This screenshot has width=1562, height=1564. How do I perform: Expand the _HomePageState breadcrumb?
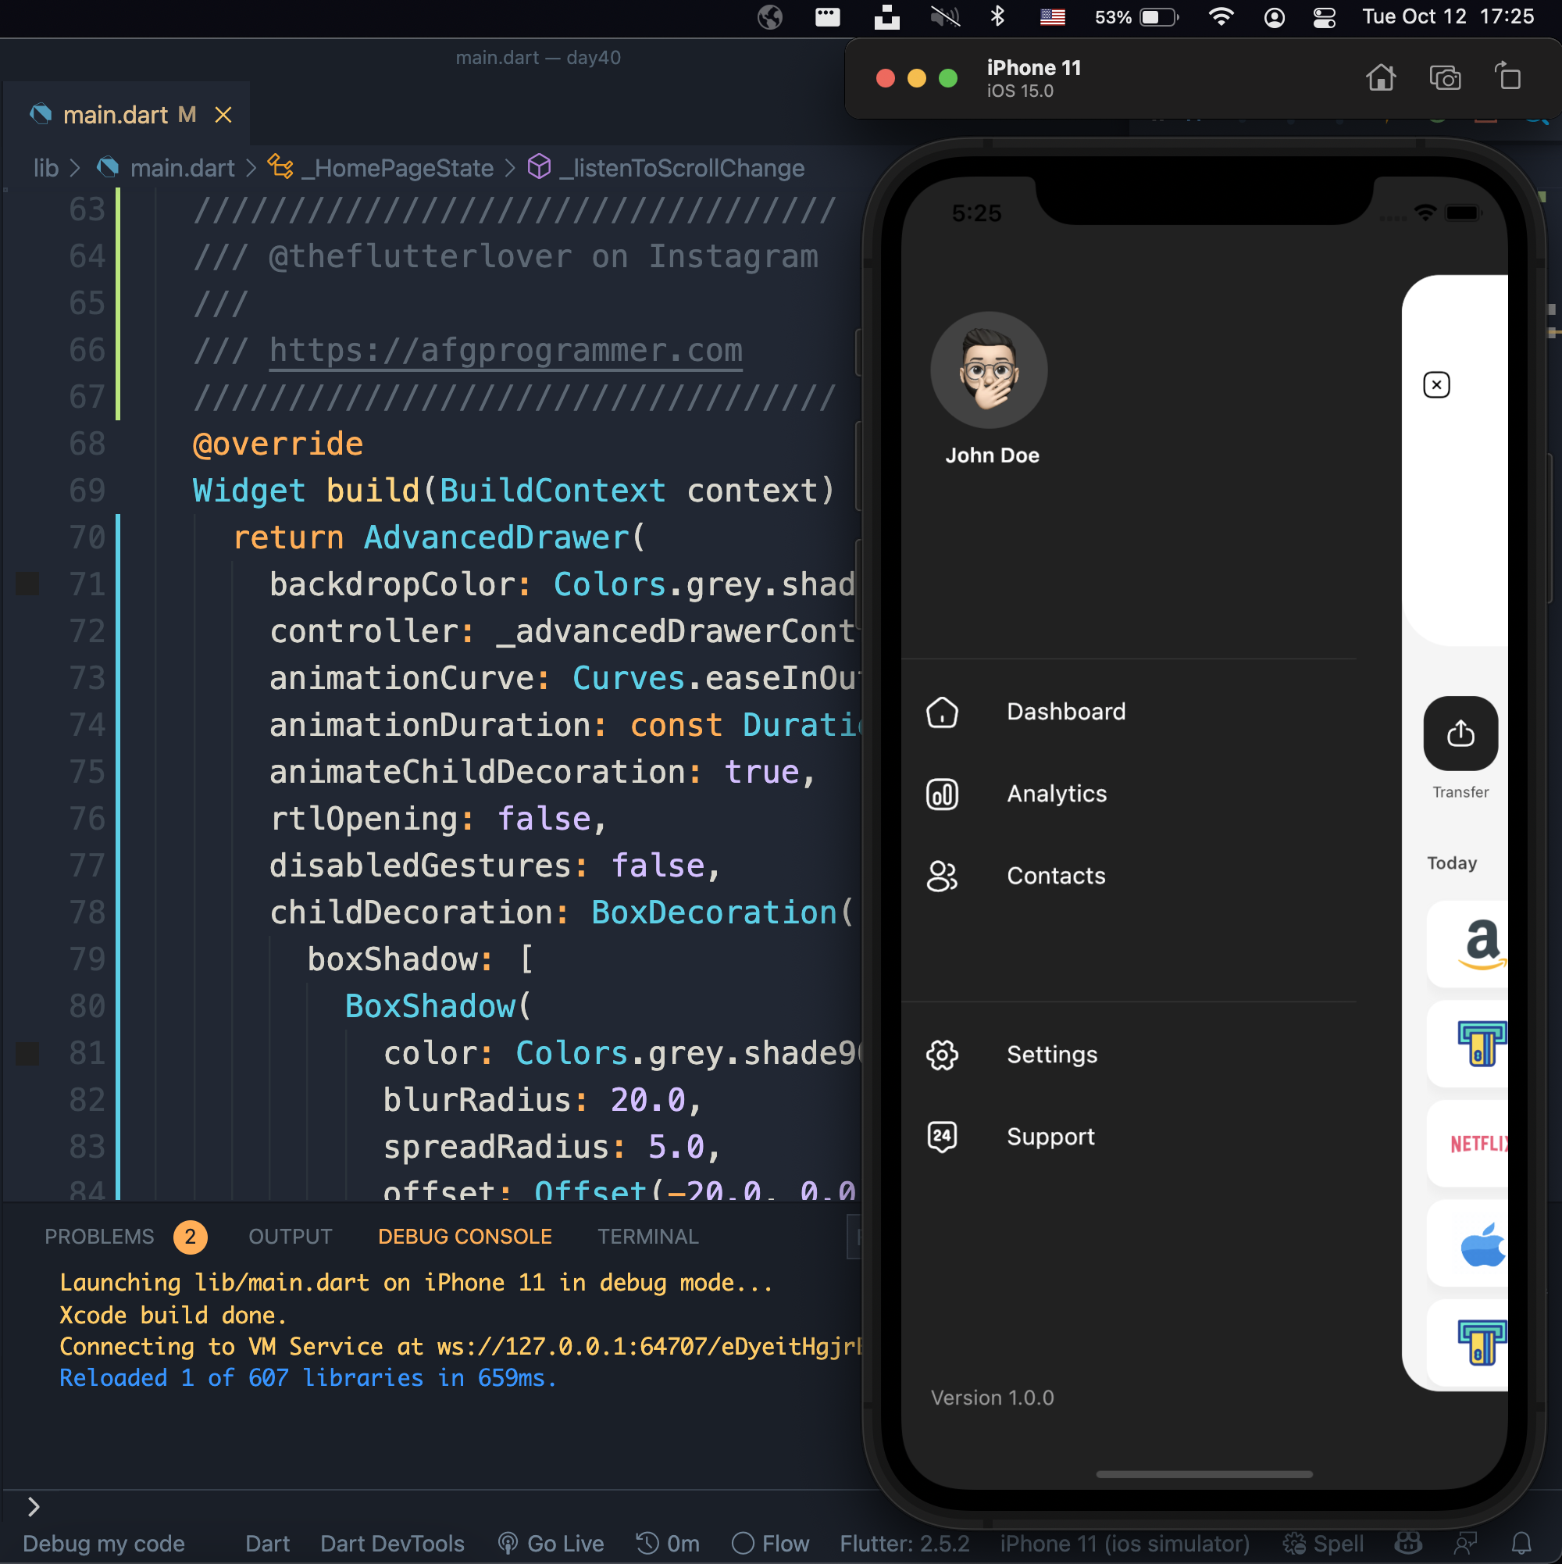point(397,169)
